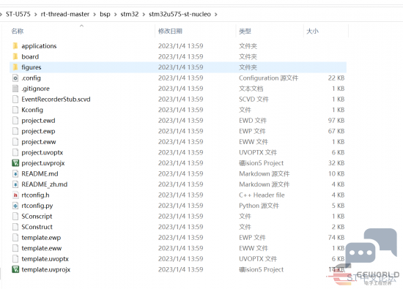Expand the chevron after stm32u575-st-nucleo breadcrumb
Screen dimensions: 403x289
216,15
